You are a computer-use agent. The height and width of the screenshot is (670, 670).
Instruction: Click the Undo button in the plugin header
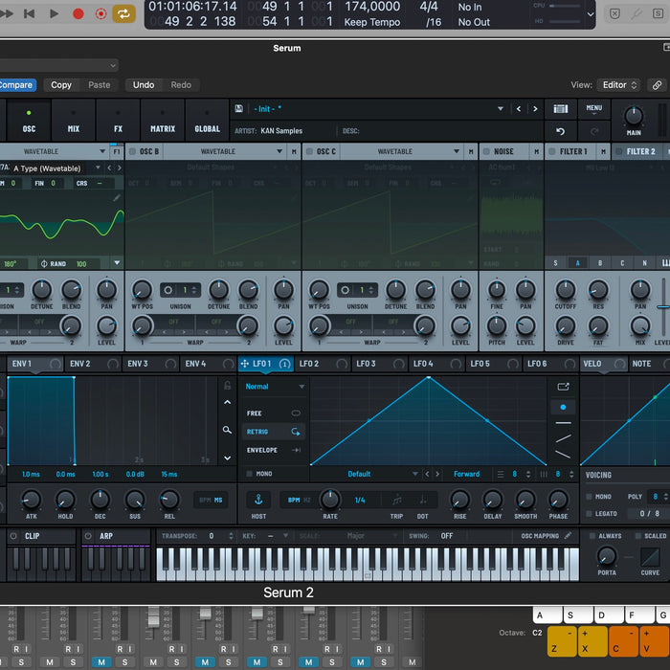click(x=144, y=85)
